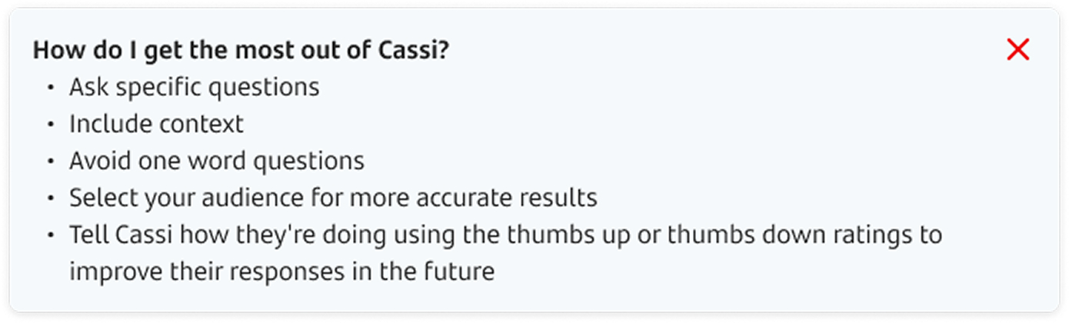Click the bullet beside "Avoid one word questions"
This screenshot has height=323, width=1069.
click(51, 161)
